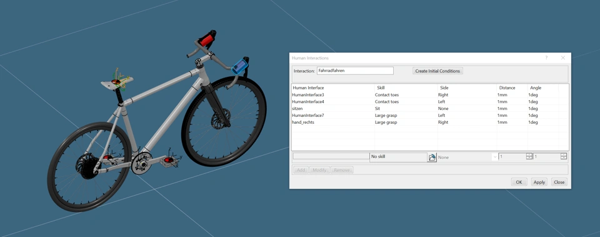600x237 pixels.
Task: Open the skill browser icon beside No skill
Action: click(x=432, y=157)
